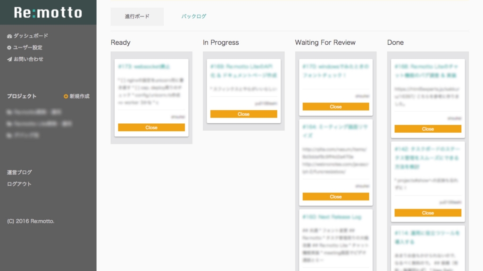Close task #169 in In Progress column
The image size is (483, 271).
[244, 114]
